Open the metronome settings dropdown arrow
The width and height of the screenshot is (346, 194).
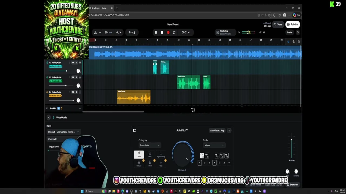[x=100, y=32]
